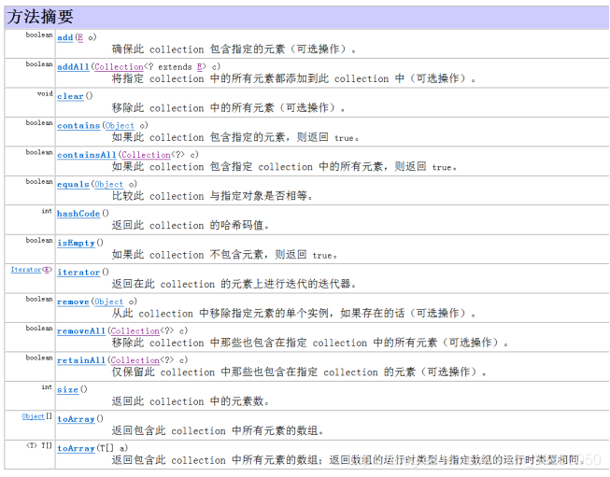Click the description '如果此 collection 包含指定 collection 中的所有元素'

[248, 166]
